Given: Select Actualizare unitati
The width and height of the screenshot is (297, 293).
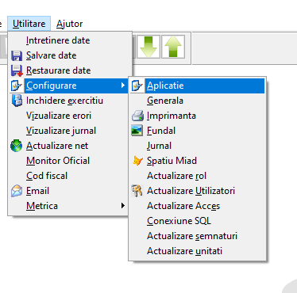Looking at the screenshot, I should click(197, 251).
